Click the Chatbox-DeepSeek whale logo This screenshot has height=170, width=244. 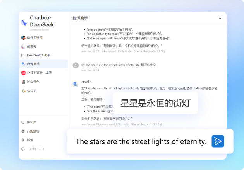(x=24, y=22)
